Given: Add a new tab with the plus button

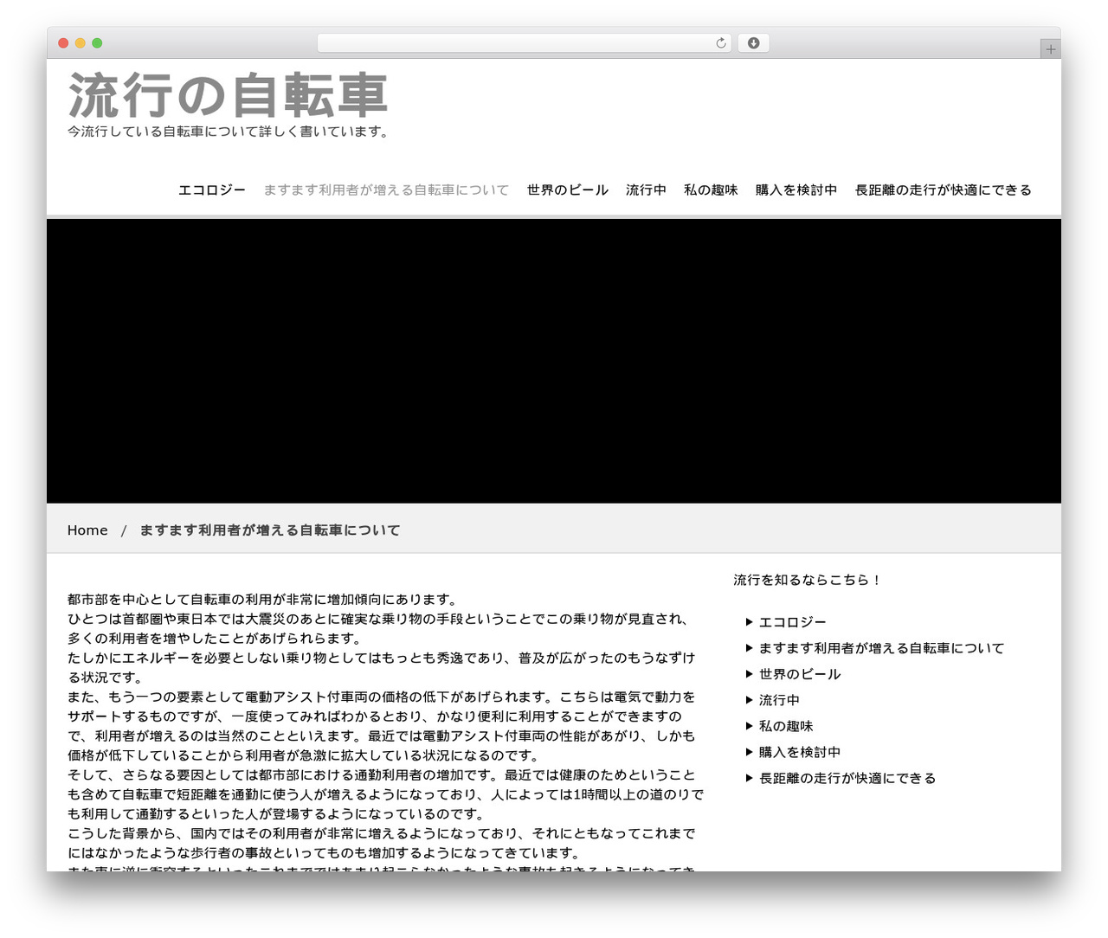Looking at the screenshot, I should 1051,49.
